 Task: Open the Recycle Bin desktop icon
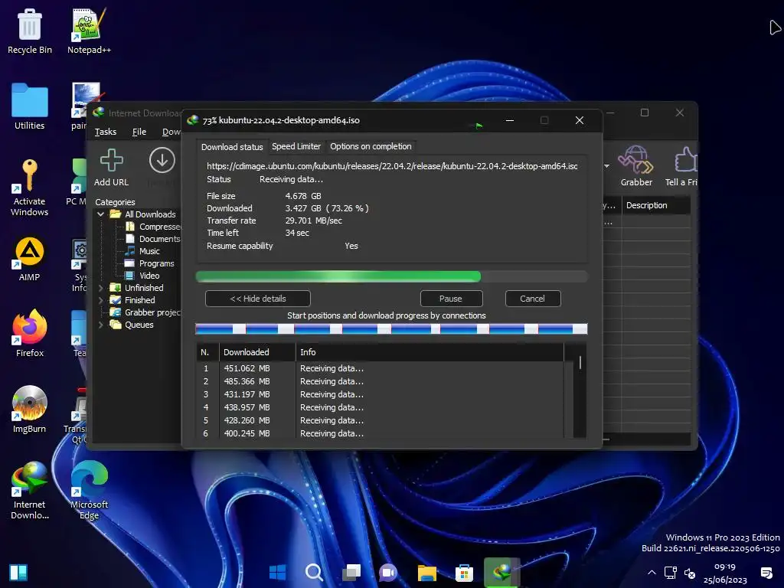click(30, 31)
